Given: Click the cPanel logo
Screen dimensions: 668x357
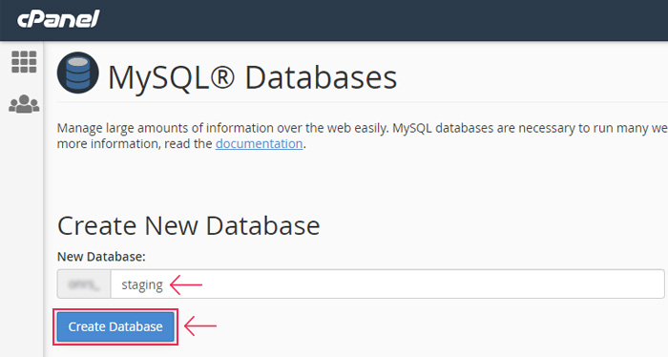Looking at the screenshot, I should coord(58,19).
